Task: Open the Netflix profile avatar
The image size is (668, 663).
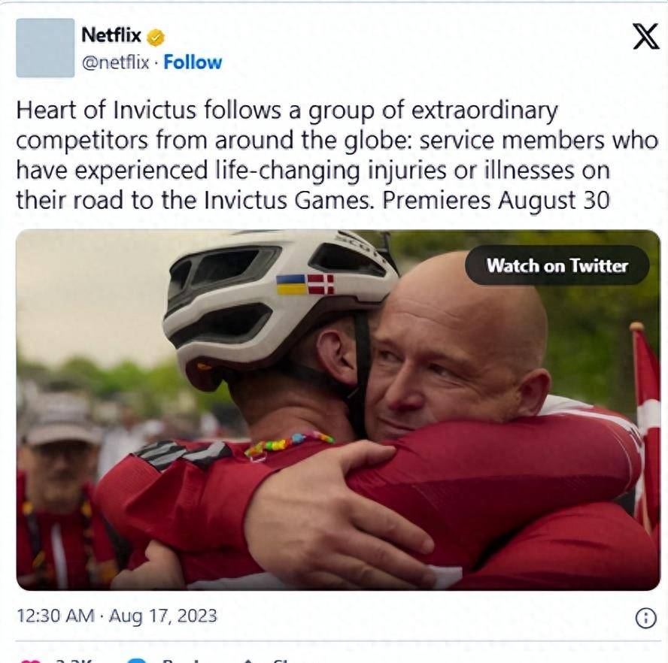Action: point(45,47)
